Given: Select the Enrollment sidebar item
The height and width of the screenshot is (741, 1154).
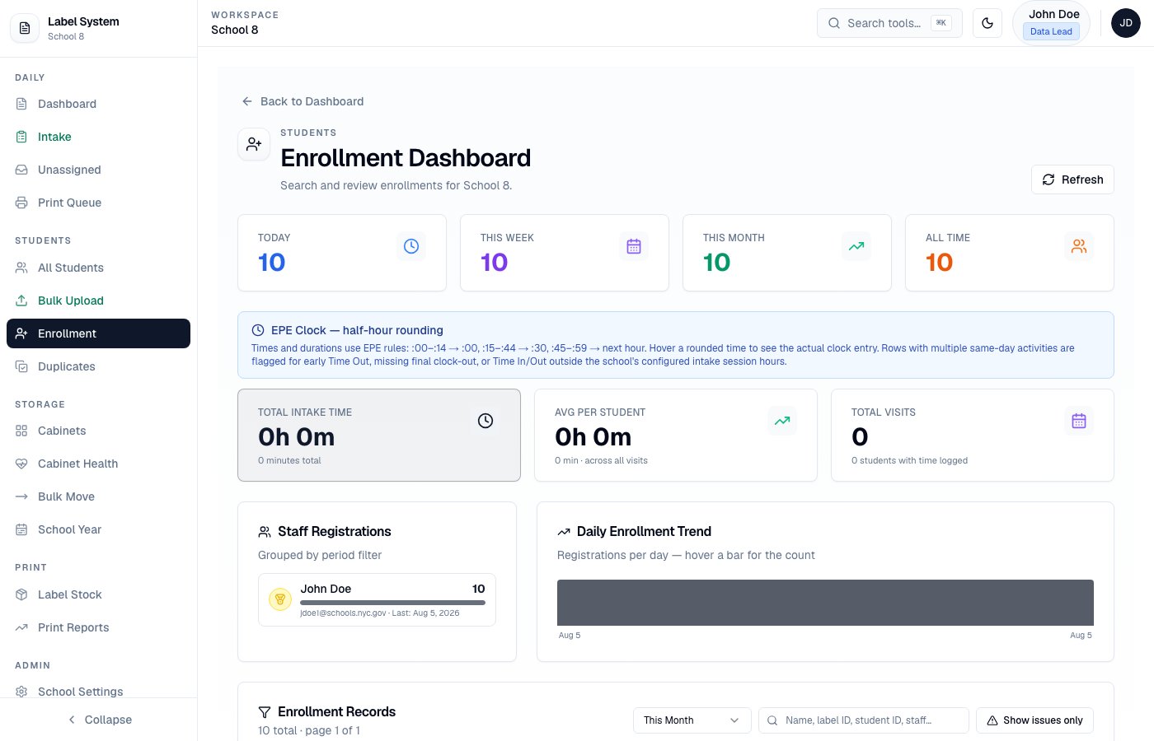Looking at the screenshot, I should point(98,333).
